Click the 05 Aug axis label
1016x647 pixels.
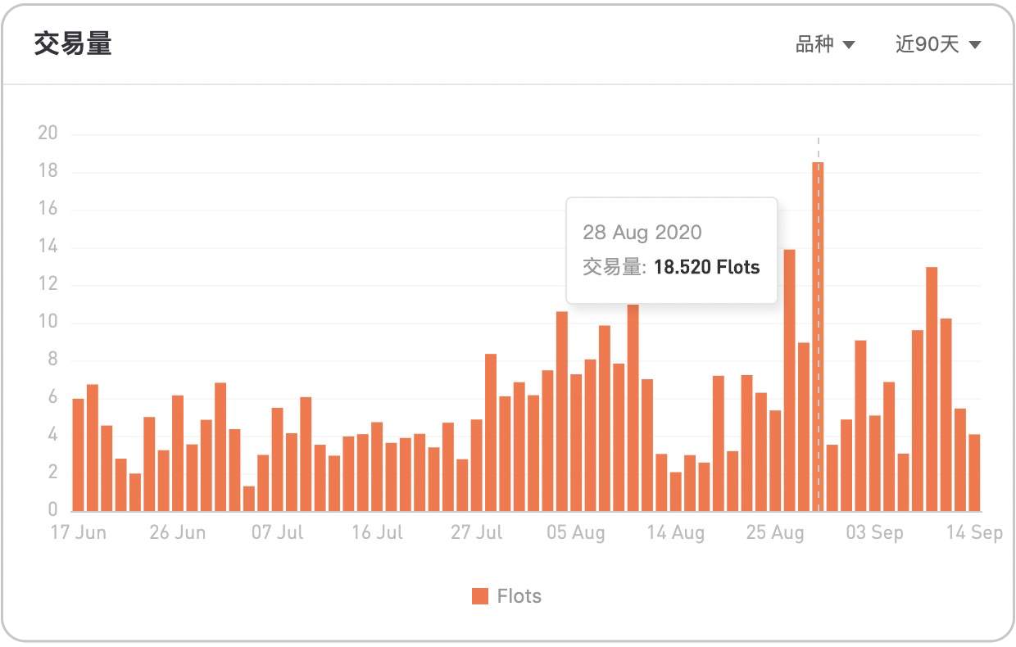[576, 533]
